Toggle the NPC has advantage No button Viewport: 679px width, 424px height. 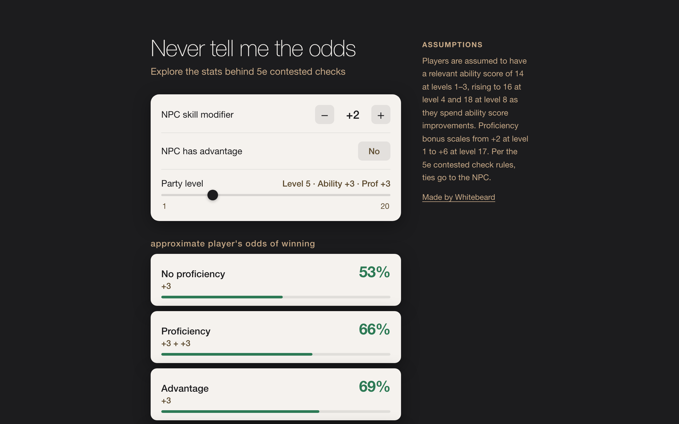coord(374,151)
